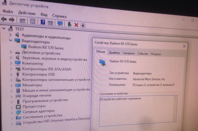Expand Аудиовходы и аудиовыходы node
Viewport: 198px width, 131px height.
11,35
